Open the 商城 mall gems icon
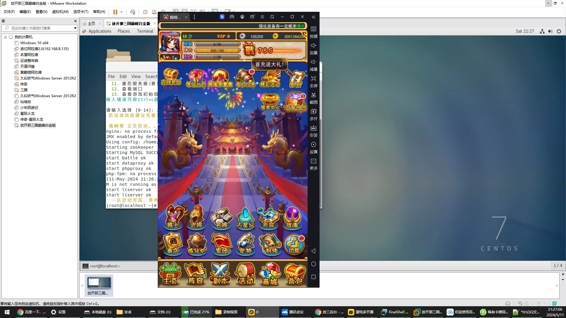The height and width of the screenshot is (318, 566). [270, 274]
